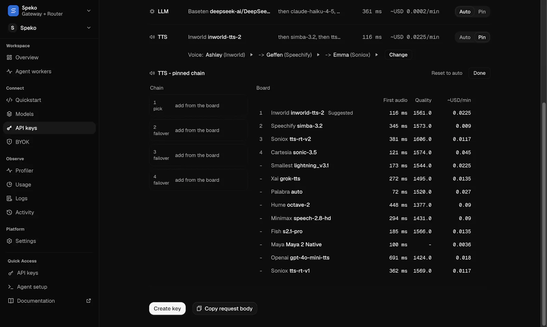Image resolution: width=547 pixels, height=327 pixels.
Task: Click Reset to auto
Action: [446, 73]
